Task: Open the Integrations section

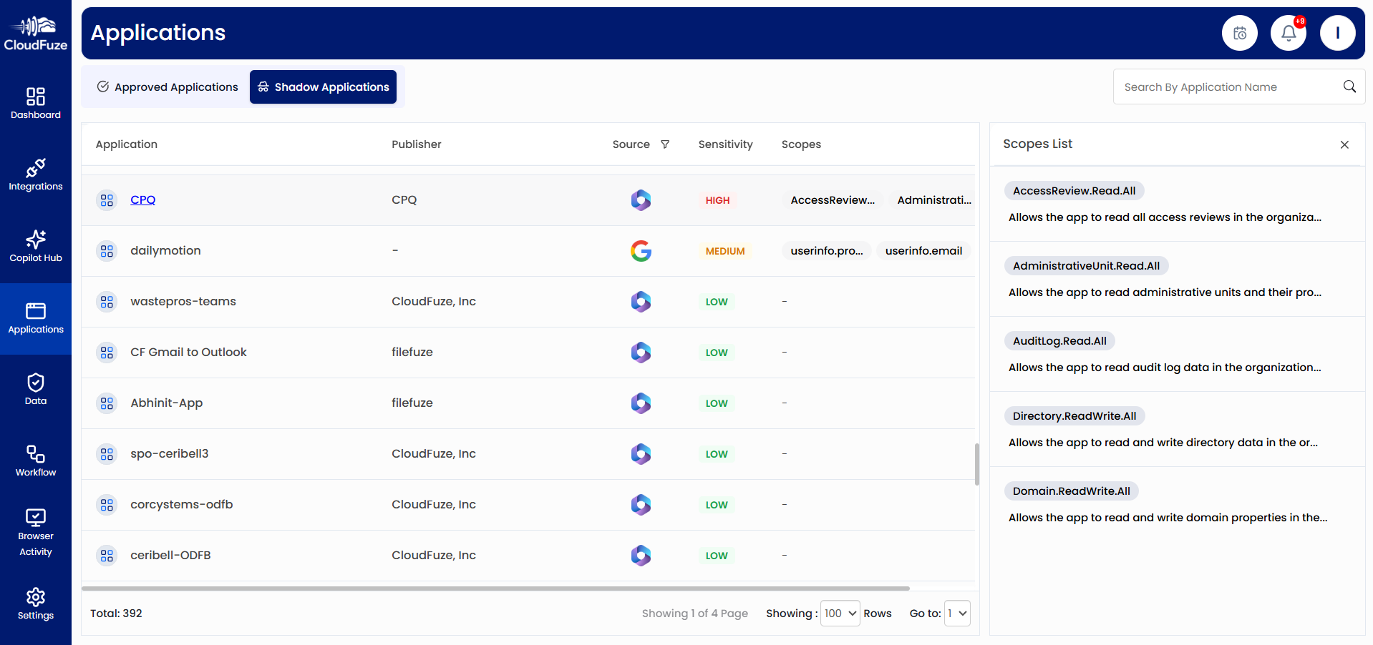Action: 35,174
